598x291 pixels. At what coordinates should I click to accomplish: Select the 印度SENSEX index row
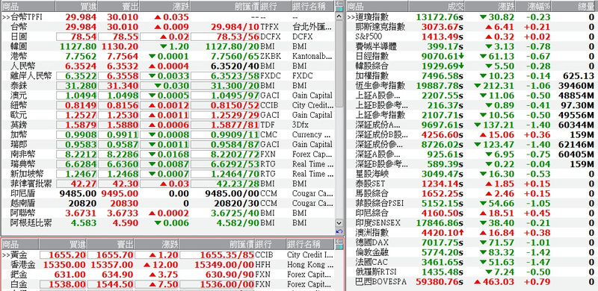click(x=472, y=223)
